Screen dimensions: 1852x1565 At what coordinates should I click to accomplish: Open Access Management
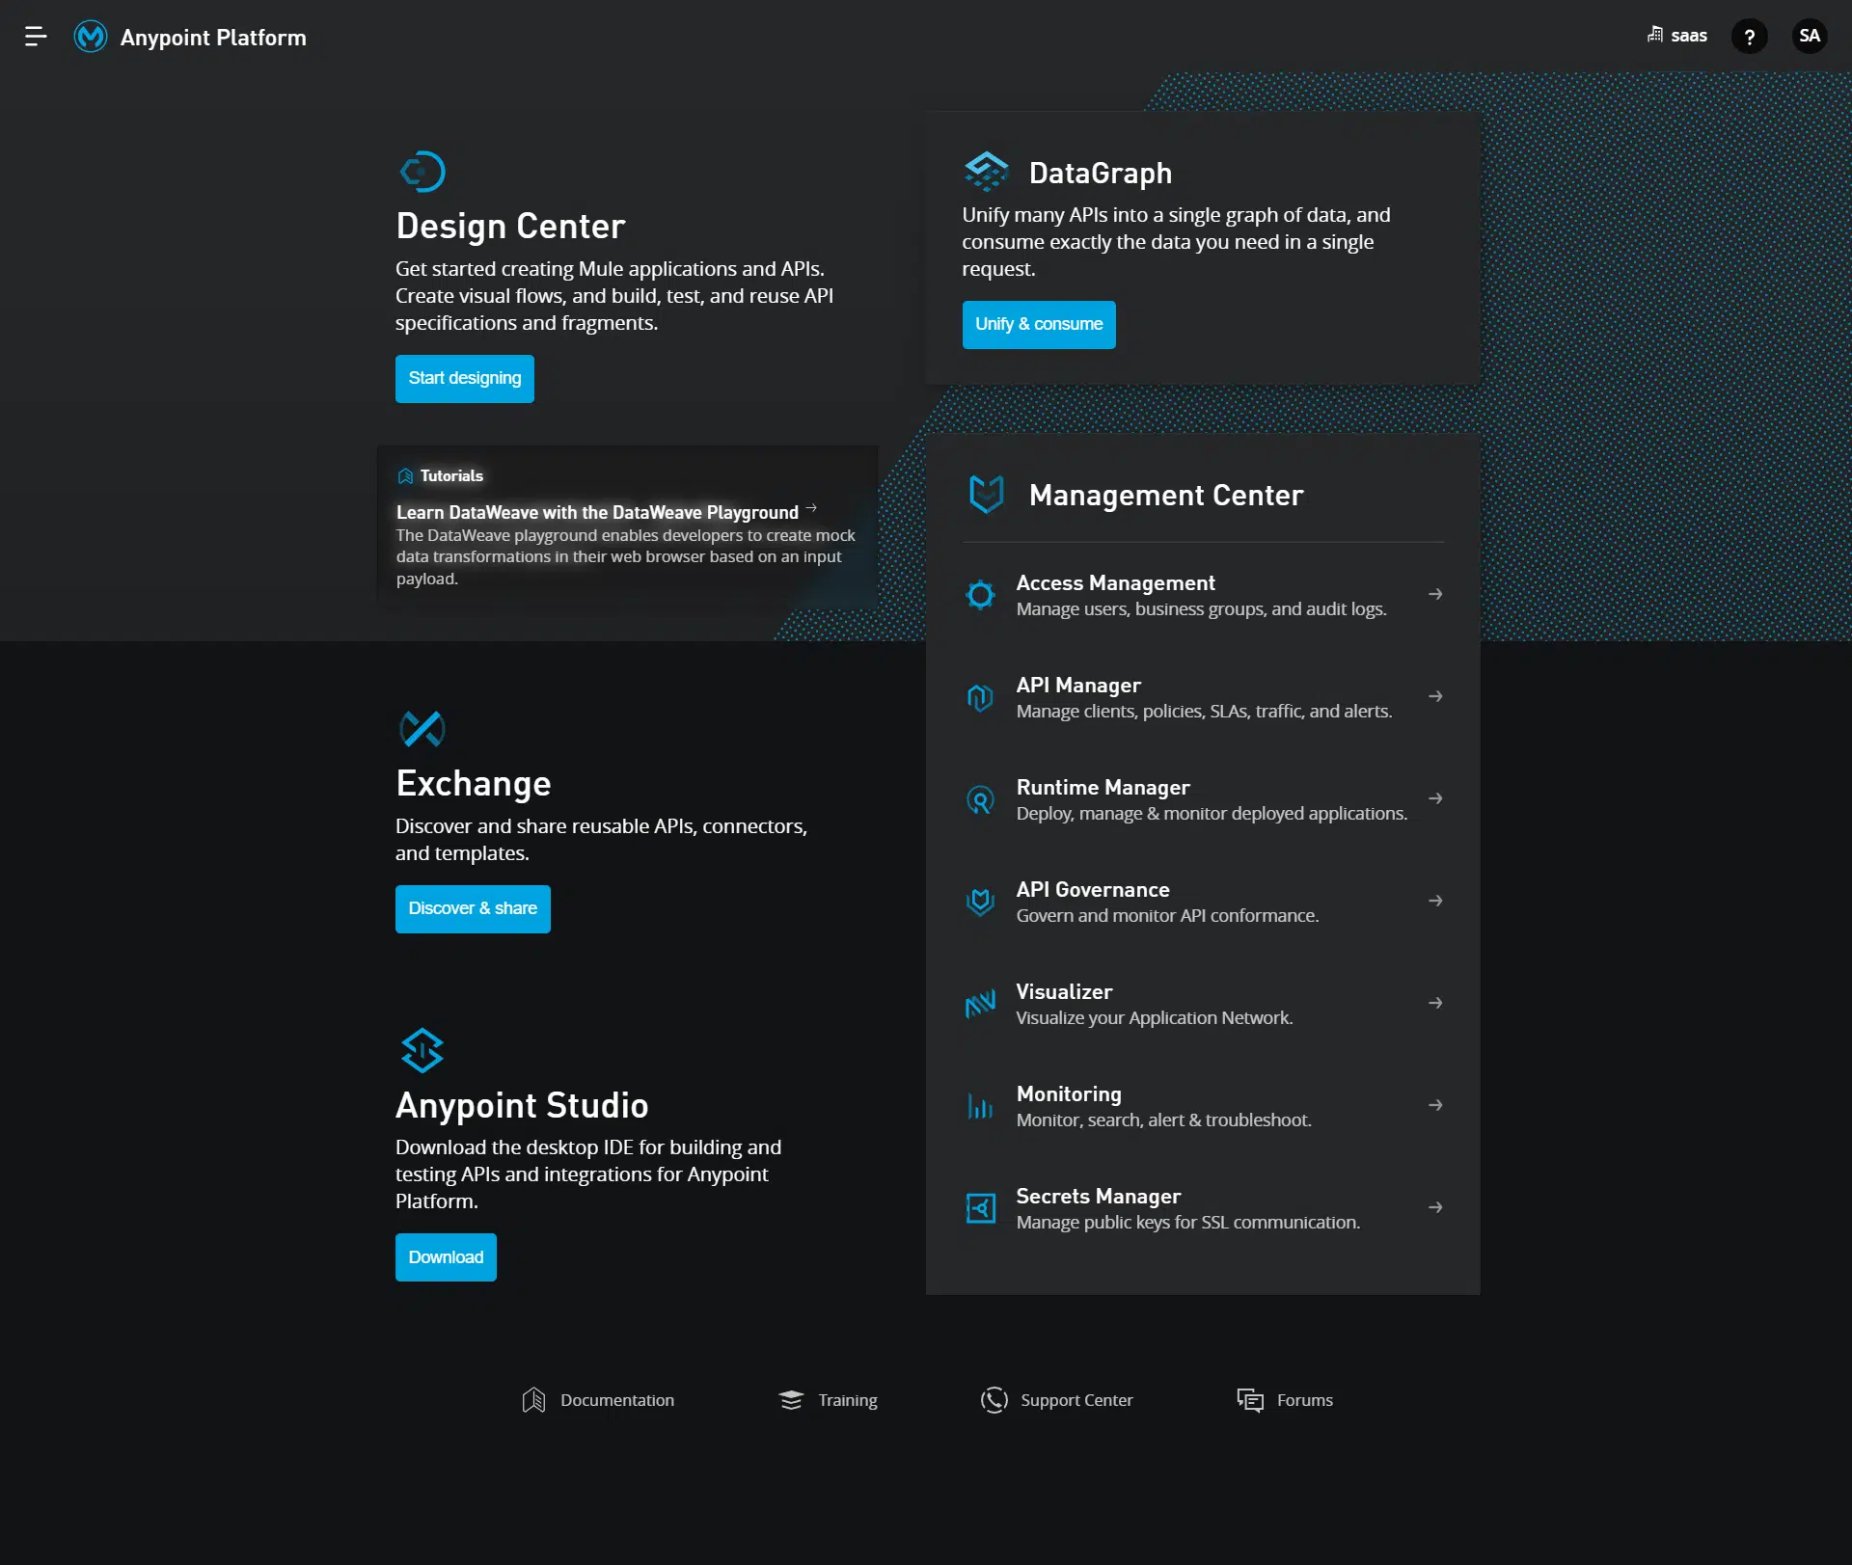pos(1203,594)
